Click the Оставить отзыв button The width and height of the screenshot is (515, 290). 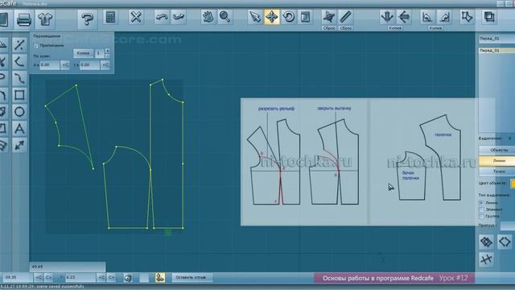pyautogui.click(x=192, y=277)
